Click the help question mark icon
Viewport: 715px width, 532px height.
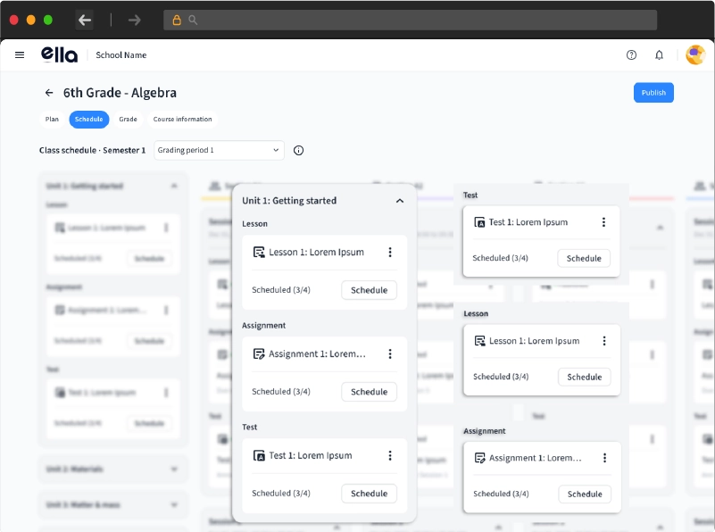point(631,55)
